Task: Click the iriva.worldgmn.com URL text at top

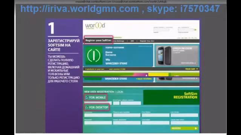Action: tap(79, 9)
